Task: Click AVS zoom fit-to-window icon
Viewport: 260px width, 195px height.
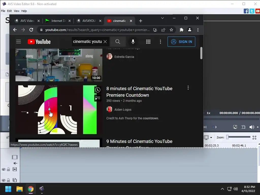Action: tap(254, 137)
